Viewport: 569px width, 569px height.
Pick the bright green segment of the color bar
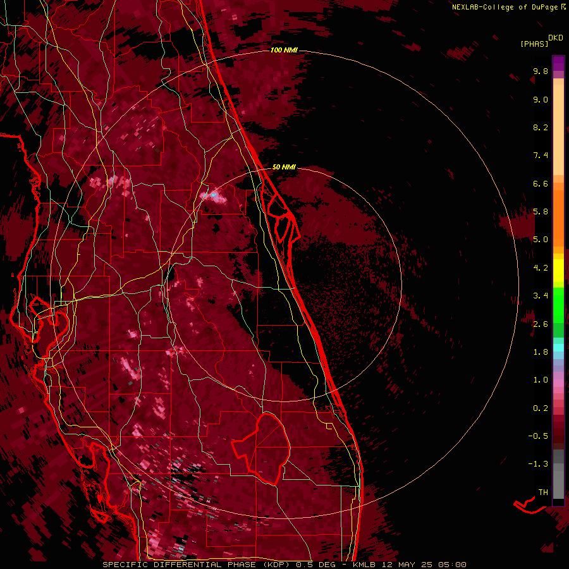[x=558, y=305]
